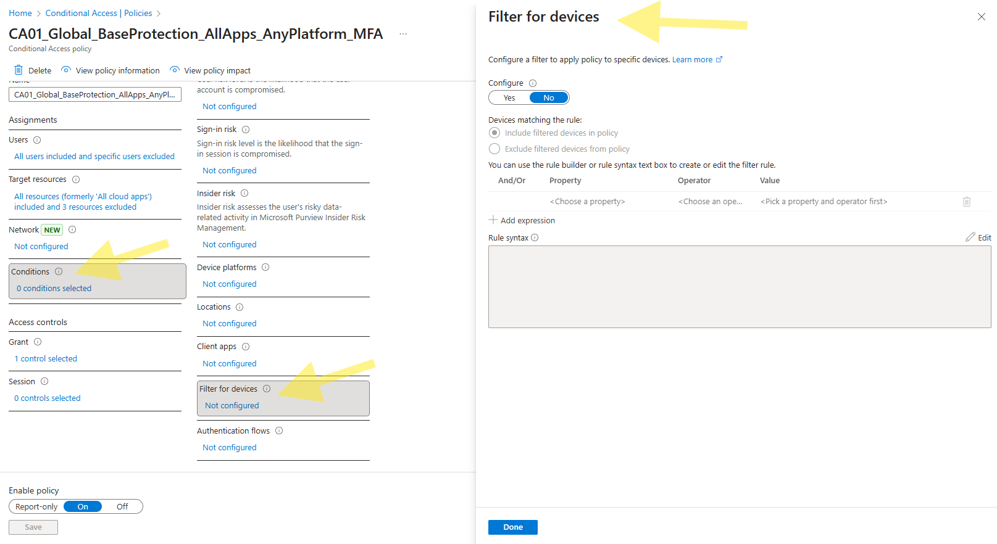Click the plus icon for Add expression
The width and height of the screenshot is (997, 544).
493,220
